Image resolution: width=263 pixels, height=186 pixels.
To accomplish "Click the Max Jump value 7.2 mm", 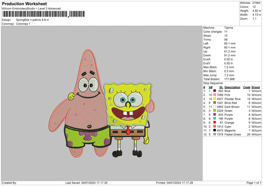I will pos(229,75).
